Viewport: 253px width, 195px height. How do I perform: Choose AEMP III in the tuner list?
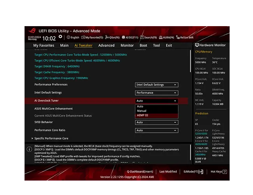[x=156, y=115]
